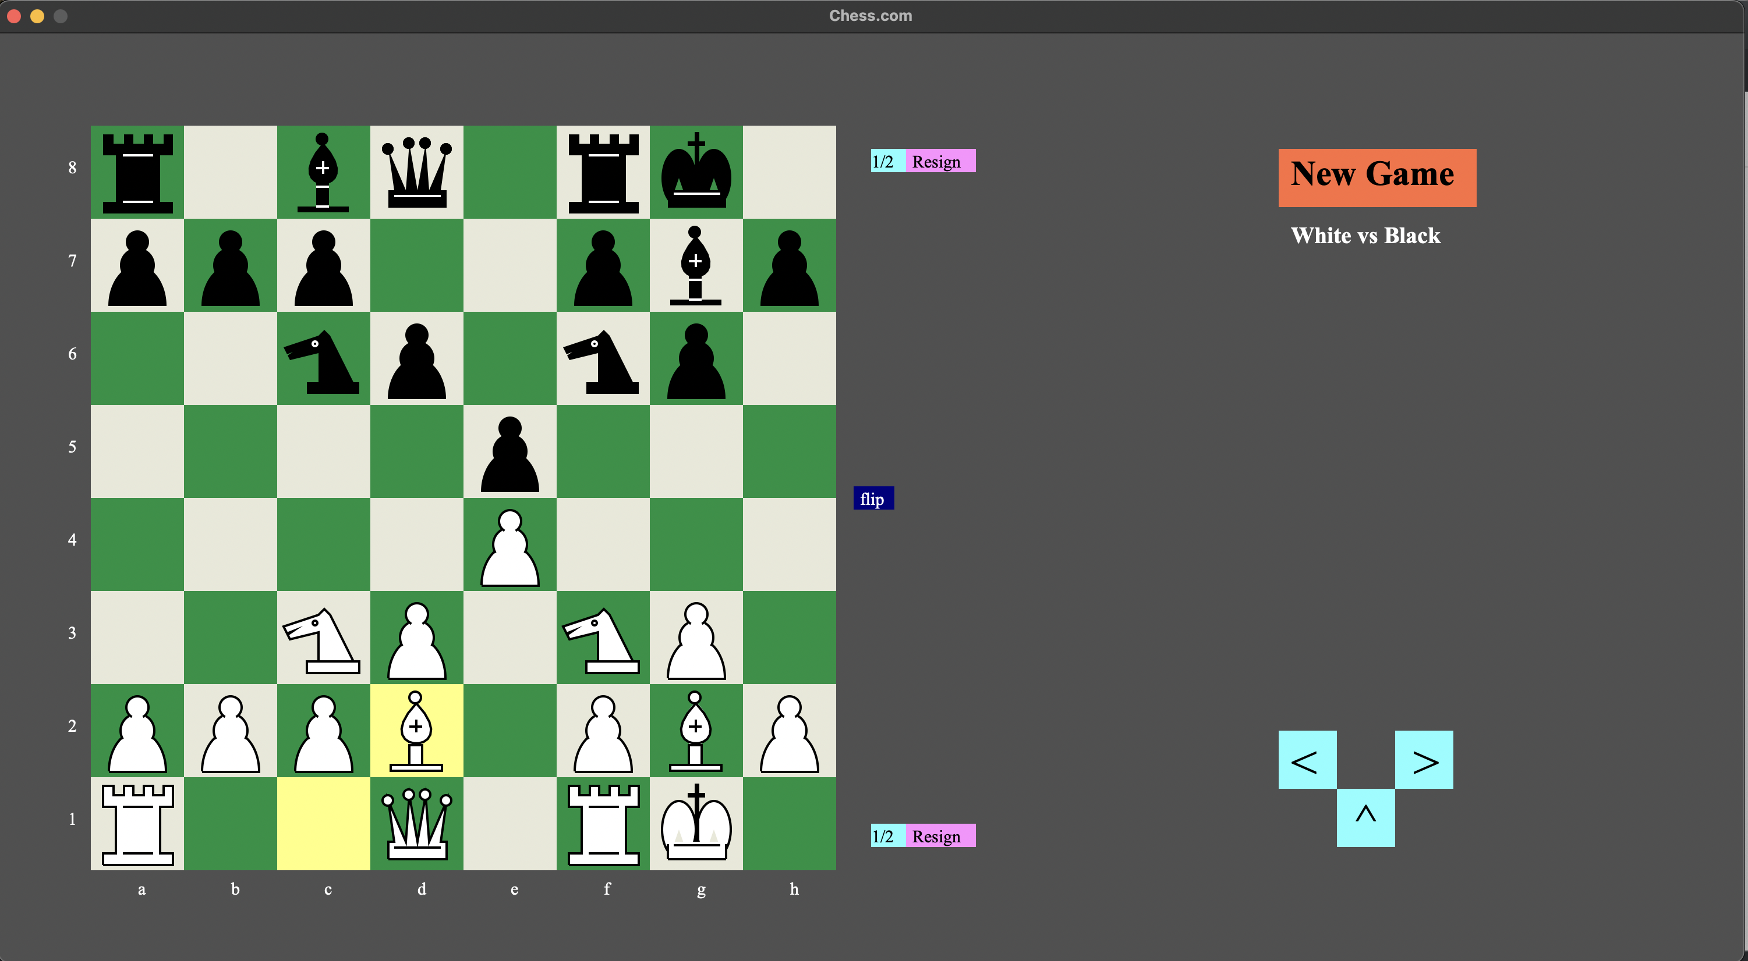The width and height of the screenshot is (1748, 961).
Task: Select the white bishop on d2
Action: (x=417, y=731)
